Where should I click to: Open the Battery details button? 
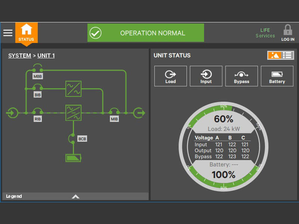pyautogui.click(x=277, y=76)
